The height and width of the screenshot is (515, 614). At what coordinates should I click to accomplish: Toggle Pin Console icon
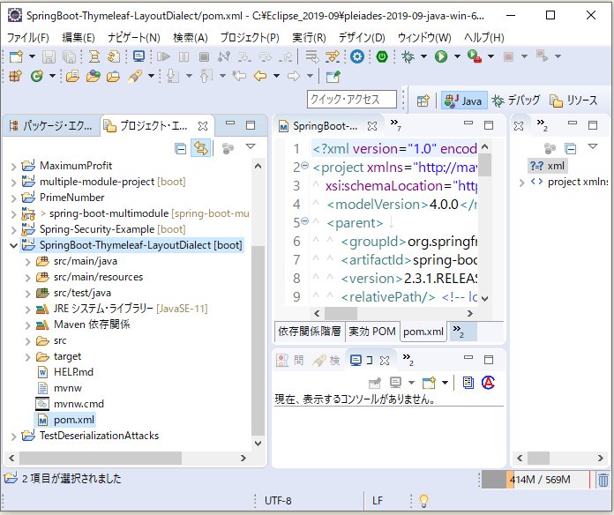click(375, 383)
